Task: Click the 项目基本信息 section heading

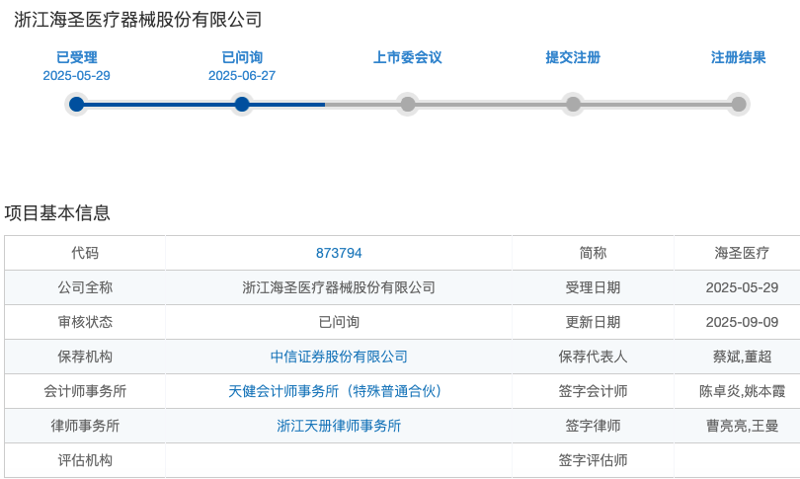Action: 57,212
